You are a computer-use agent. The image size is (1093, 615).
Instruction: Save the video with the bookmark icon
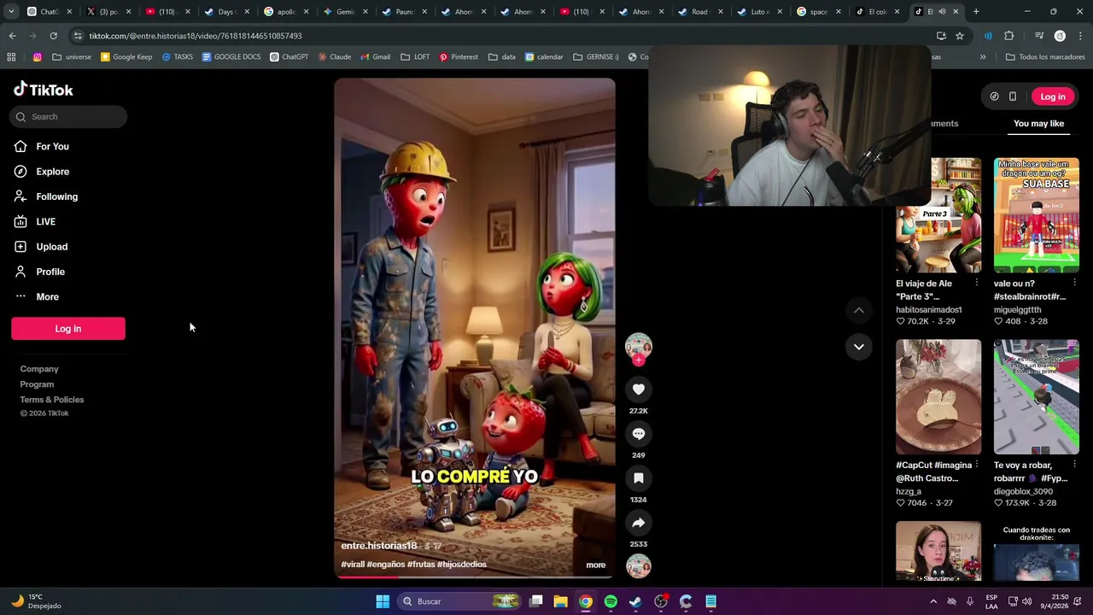coord(638,478)
